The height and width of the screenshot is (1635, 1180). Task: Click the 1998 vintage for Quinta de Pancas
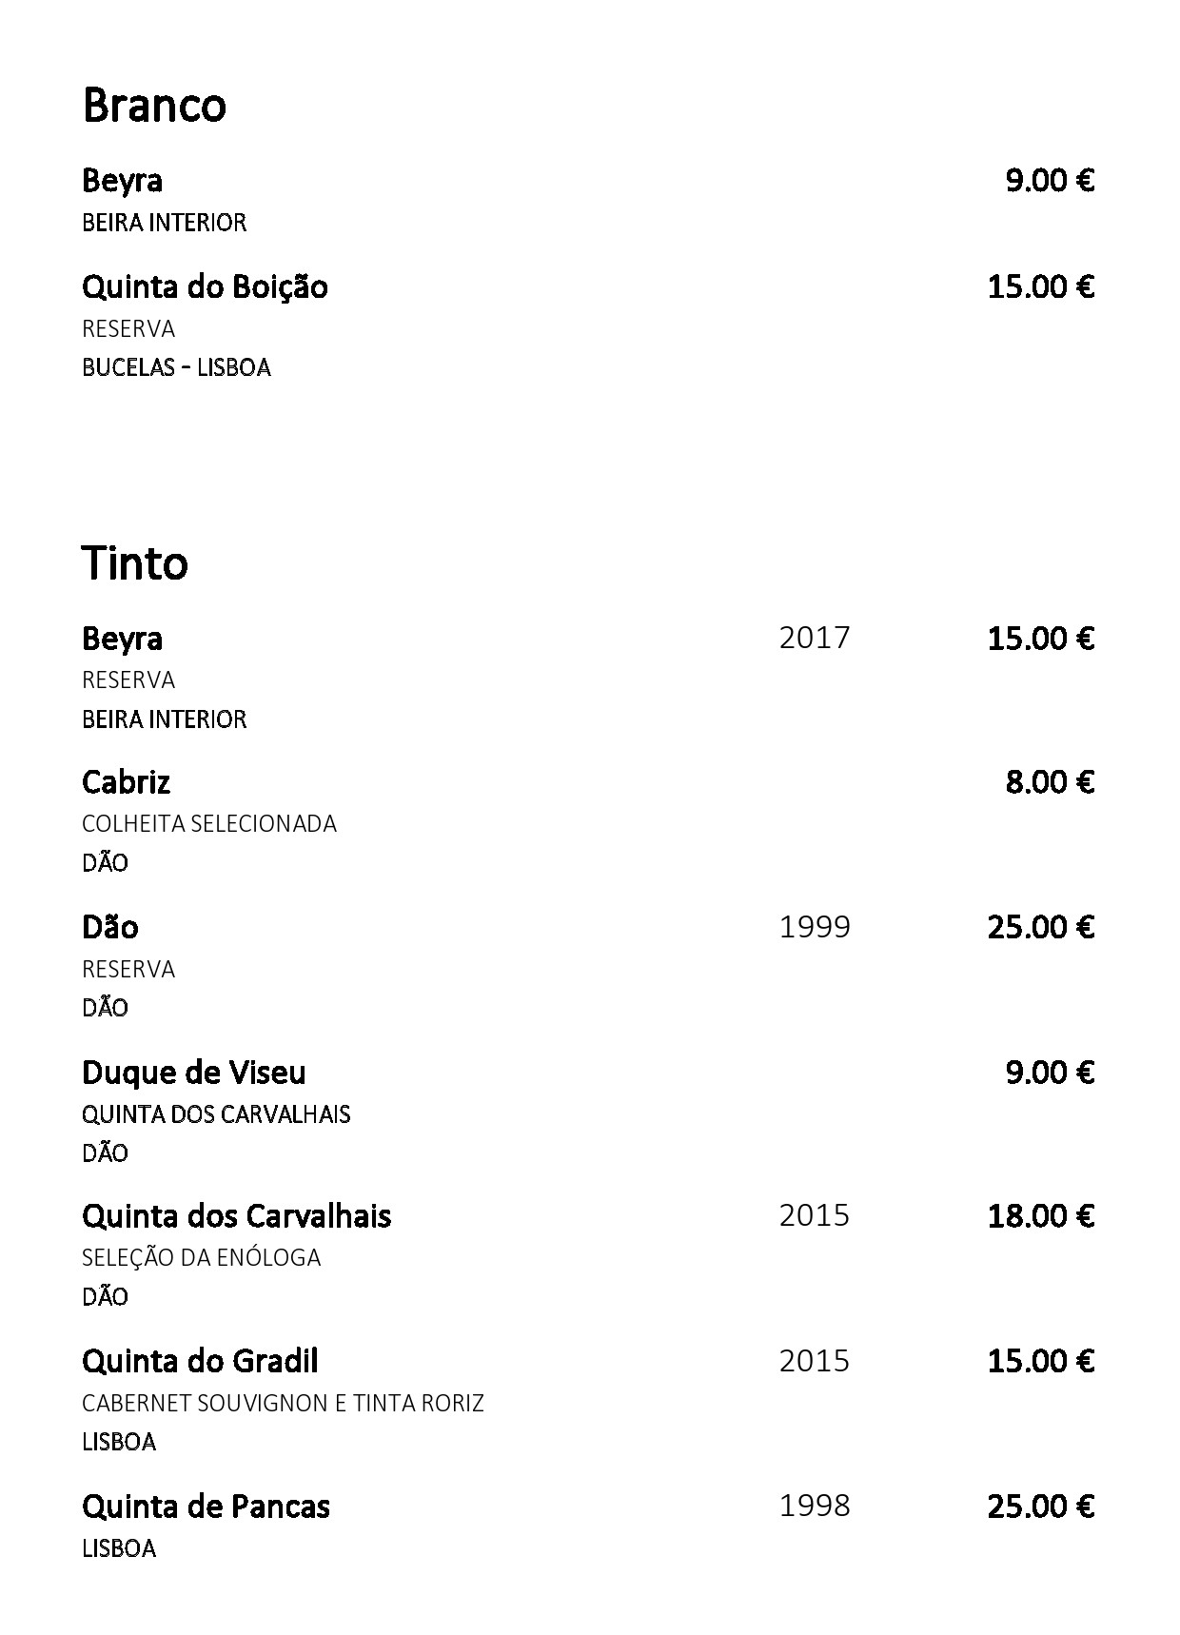pos(815,1506)
